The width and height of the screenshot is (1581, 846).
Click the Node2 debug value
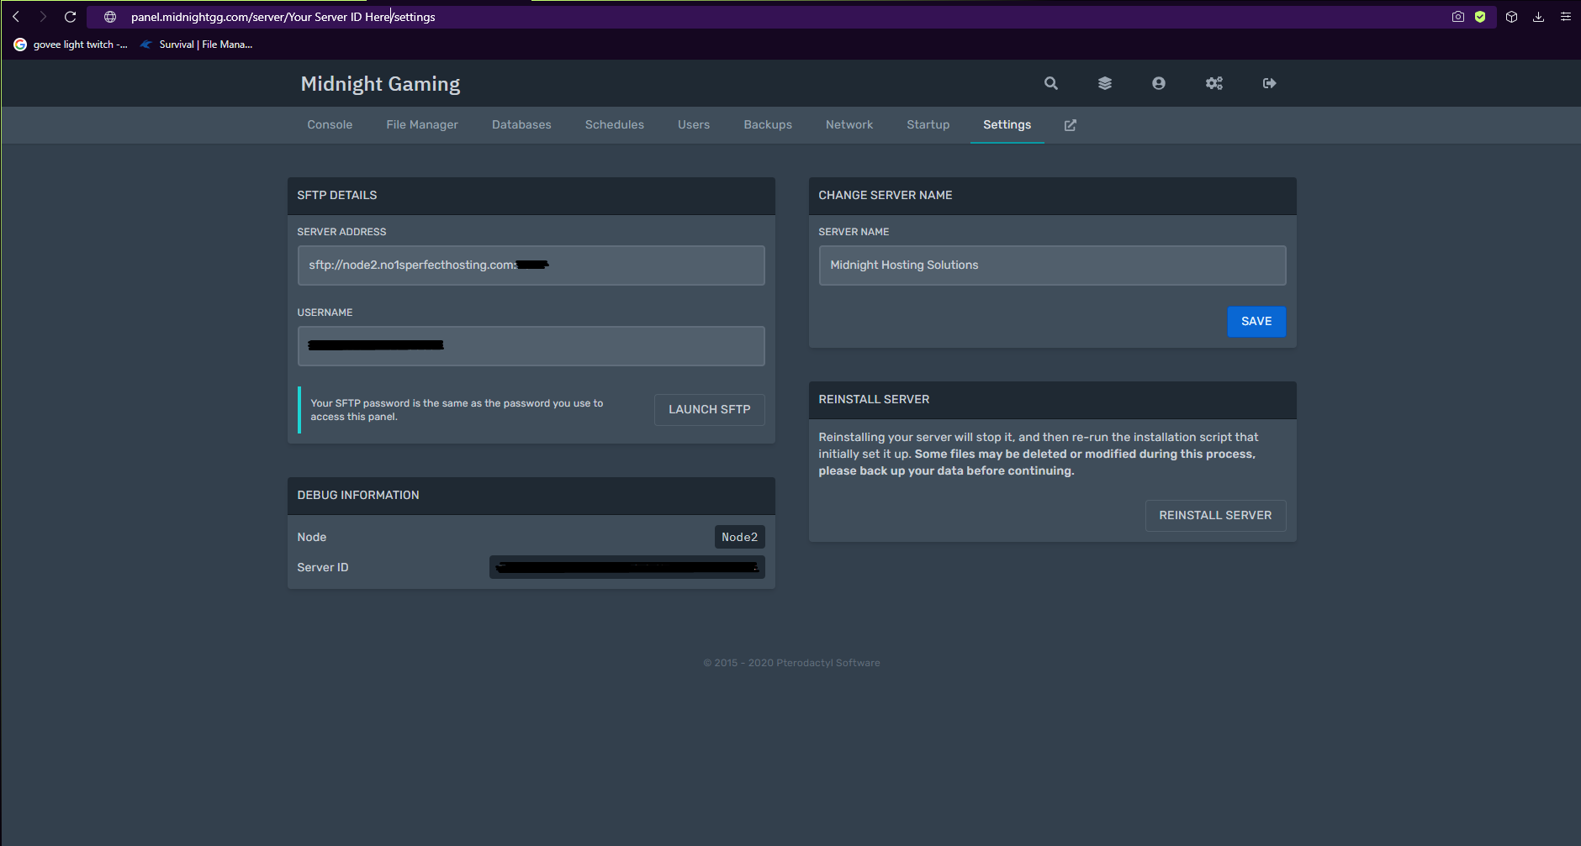click(x=739, y=538)
